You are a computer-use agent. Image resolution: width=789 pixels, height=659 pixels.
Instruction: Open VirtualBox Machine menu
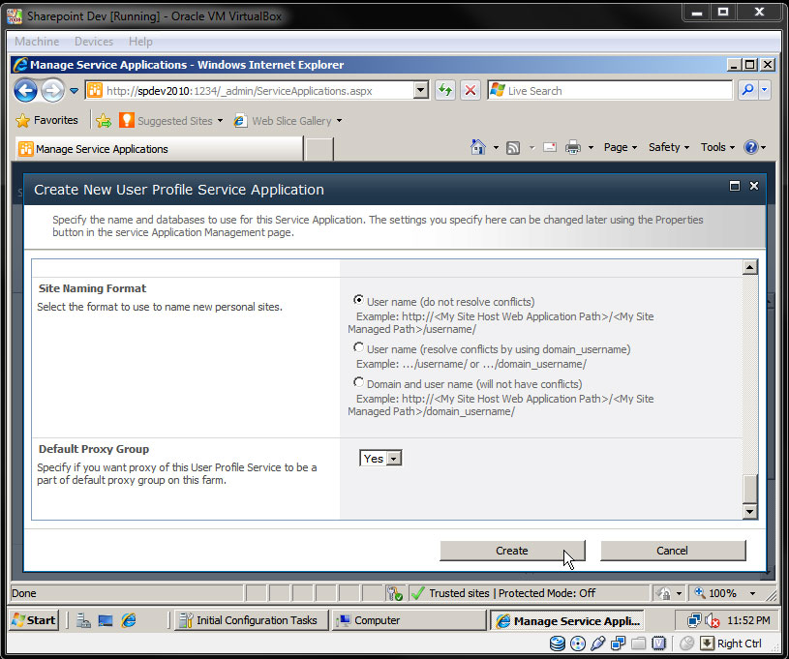pyautogui.click(x=37, y=42)
